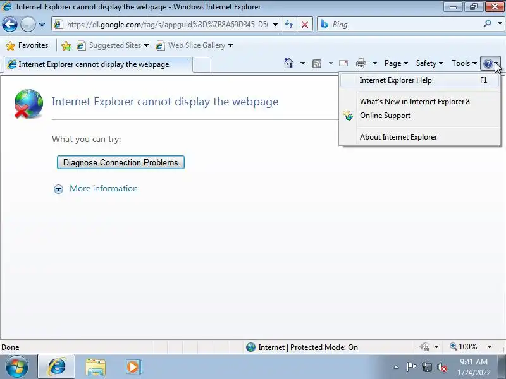Open the Tools menu
The image size is (506, 379).
(x=464, y=63)
